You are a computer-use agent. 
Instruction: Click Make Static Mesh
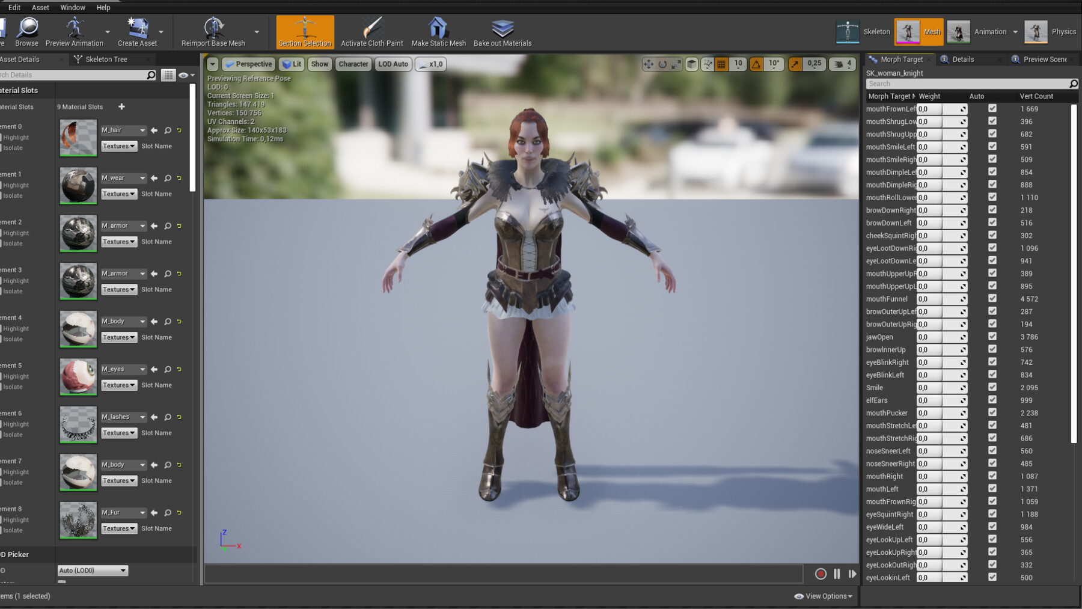[x=438, y=31]
